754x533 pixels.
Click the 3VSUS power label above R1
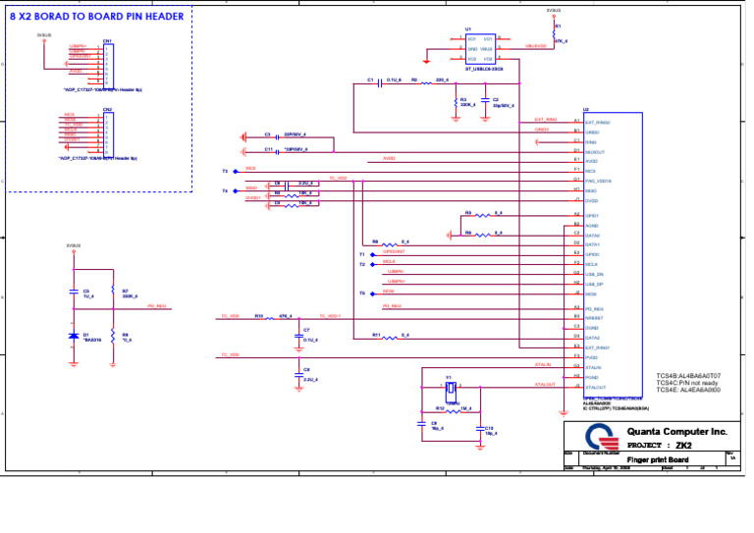pyautogui.click(x=554, y=10)
